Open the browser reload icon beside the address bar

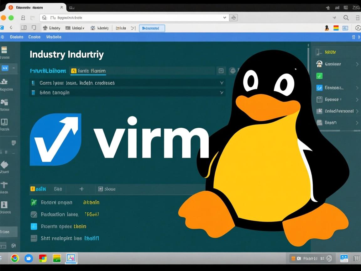coord(233,18)
